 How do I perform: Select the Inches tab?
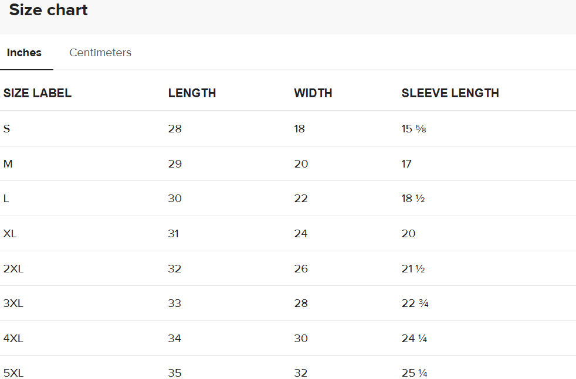click(24, 53)
